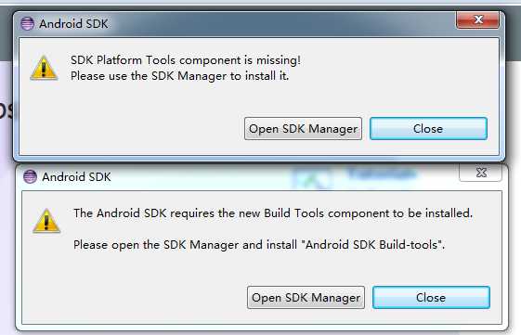Dismiss the Build Tools dialog with its X

pos(480,173)
